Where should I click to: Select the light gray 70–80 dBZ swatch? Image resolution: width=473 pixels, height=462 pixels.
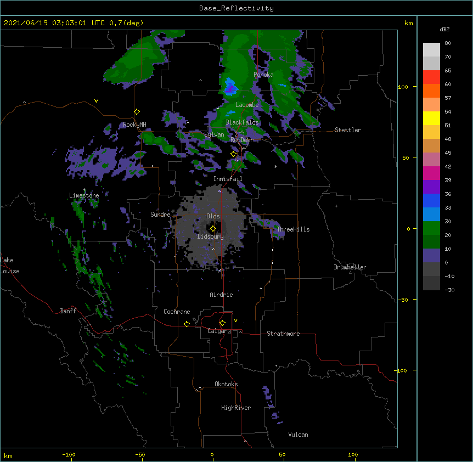coord(431,49)
